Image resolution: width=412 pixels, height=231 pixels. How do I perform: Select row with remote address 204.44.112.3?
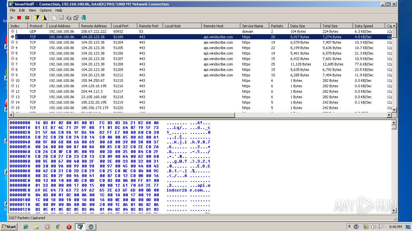tap(200, 91)
